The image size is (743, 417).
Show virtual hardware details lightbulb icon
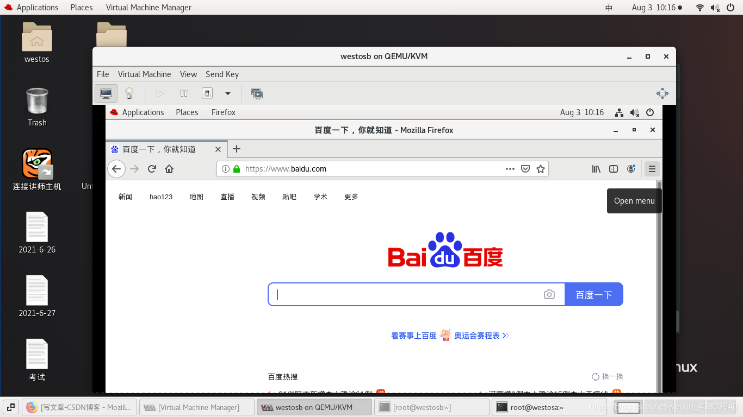coord(129,93)
